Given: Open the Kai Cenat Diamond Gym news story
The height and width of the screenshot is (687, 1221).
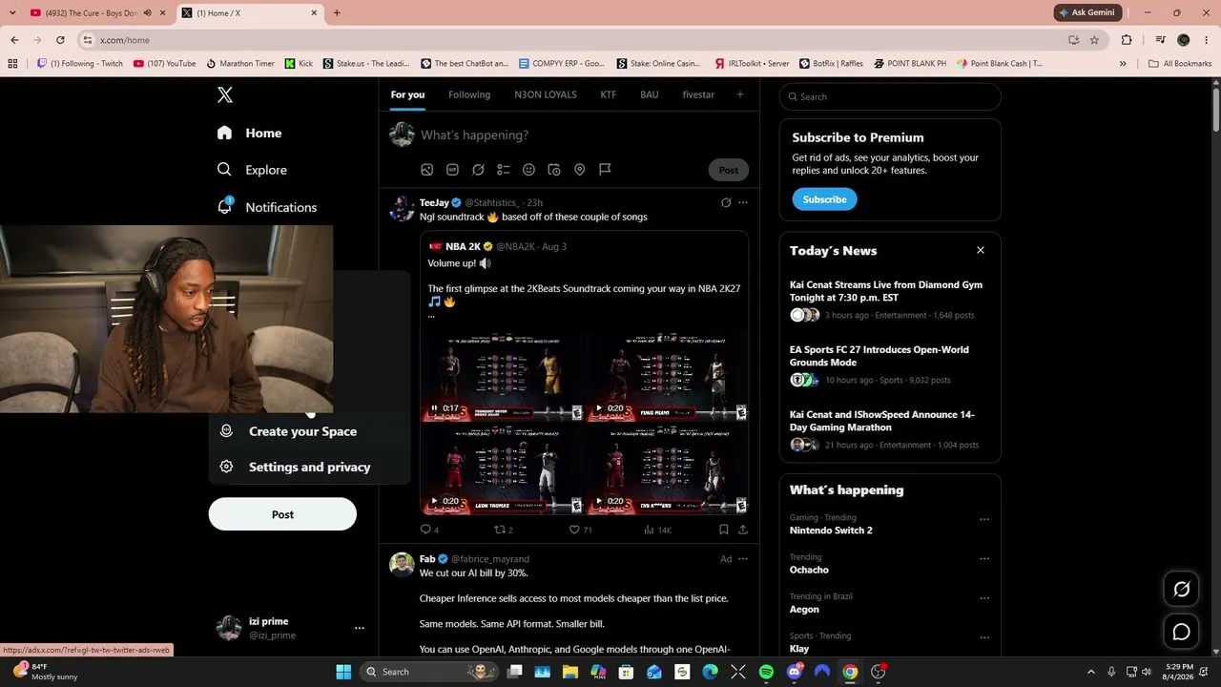Looking at the screenshot, I should click(886, 291).
